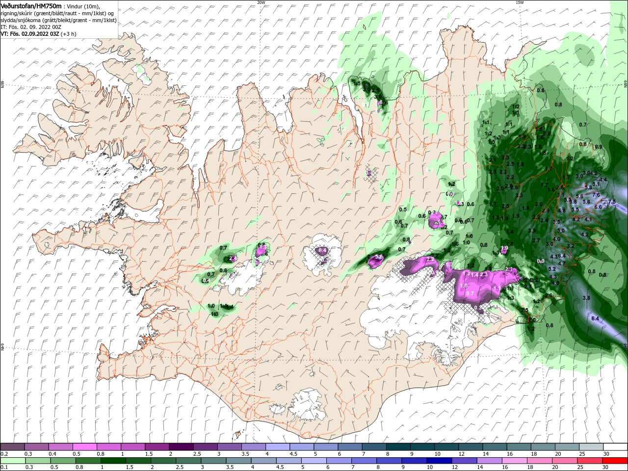Screen dimensions: 628x471
Task: Select the lavender upper swatch starting at 4
Action: 278,447
